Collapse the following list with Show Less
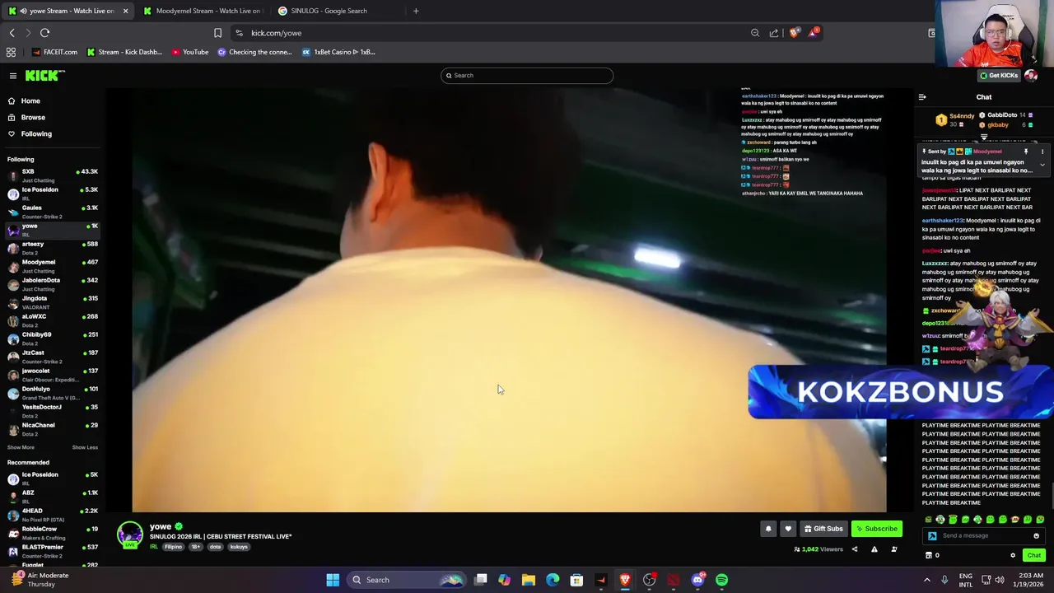 click(85, 447)
